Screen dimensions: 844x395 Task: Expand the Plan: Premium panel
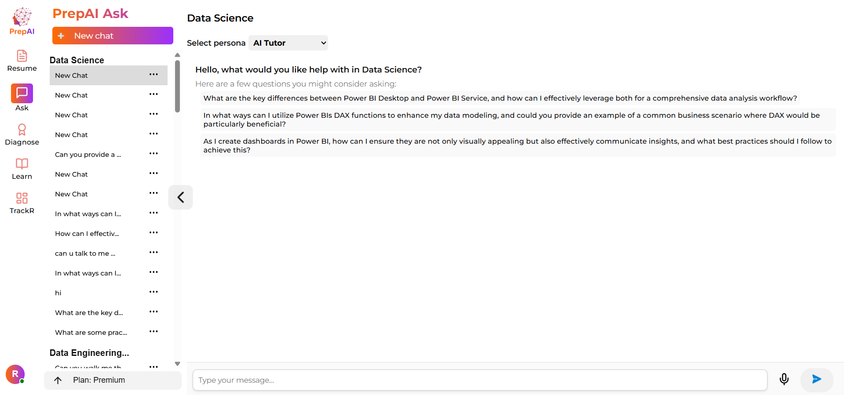(113, 380)
